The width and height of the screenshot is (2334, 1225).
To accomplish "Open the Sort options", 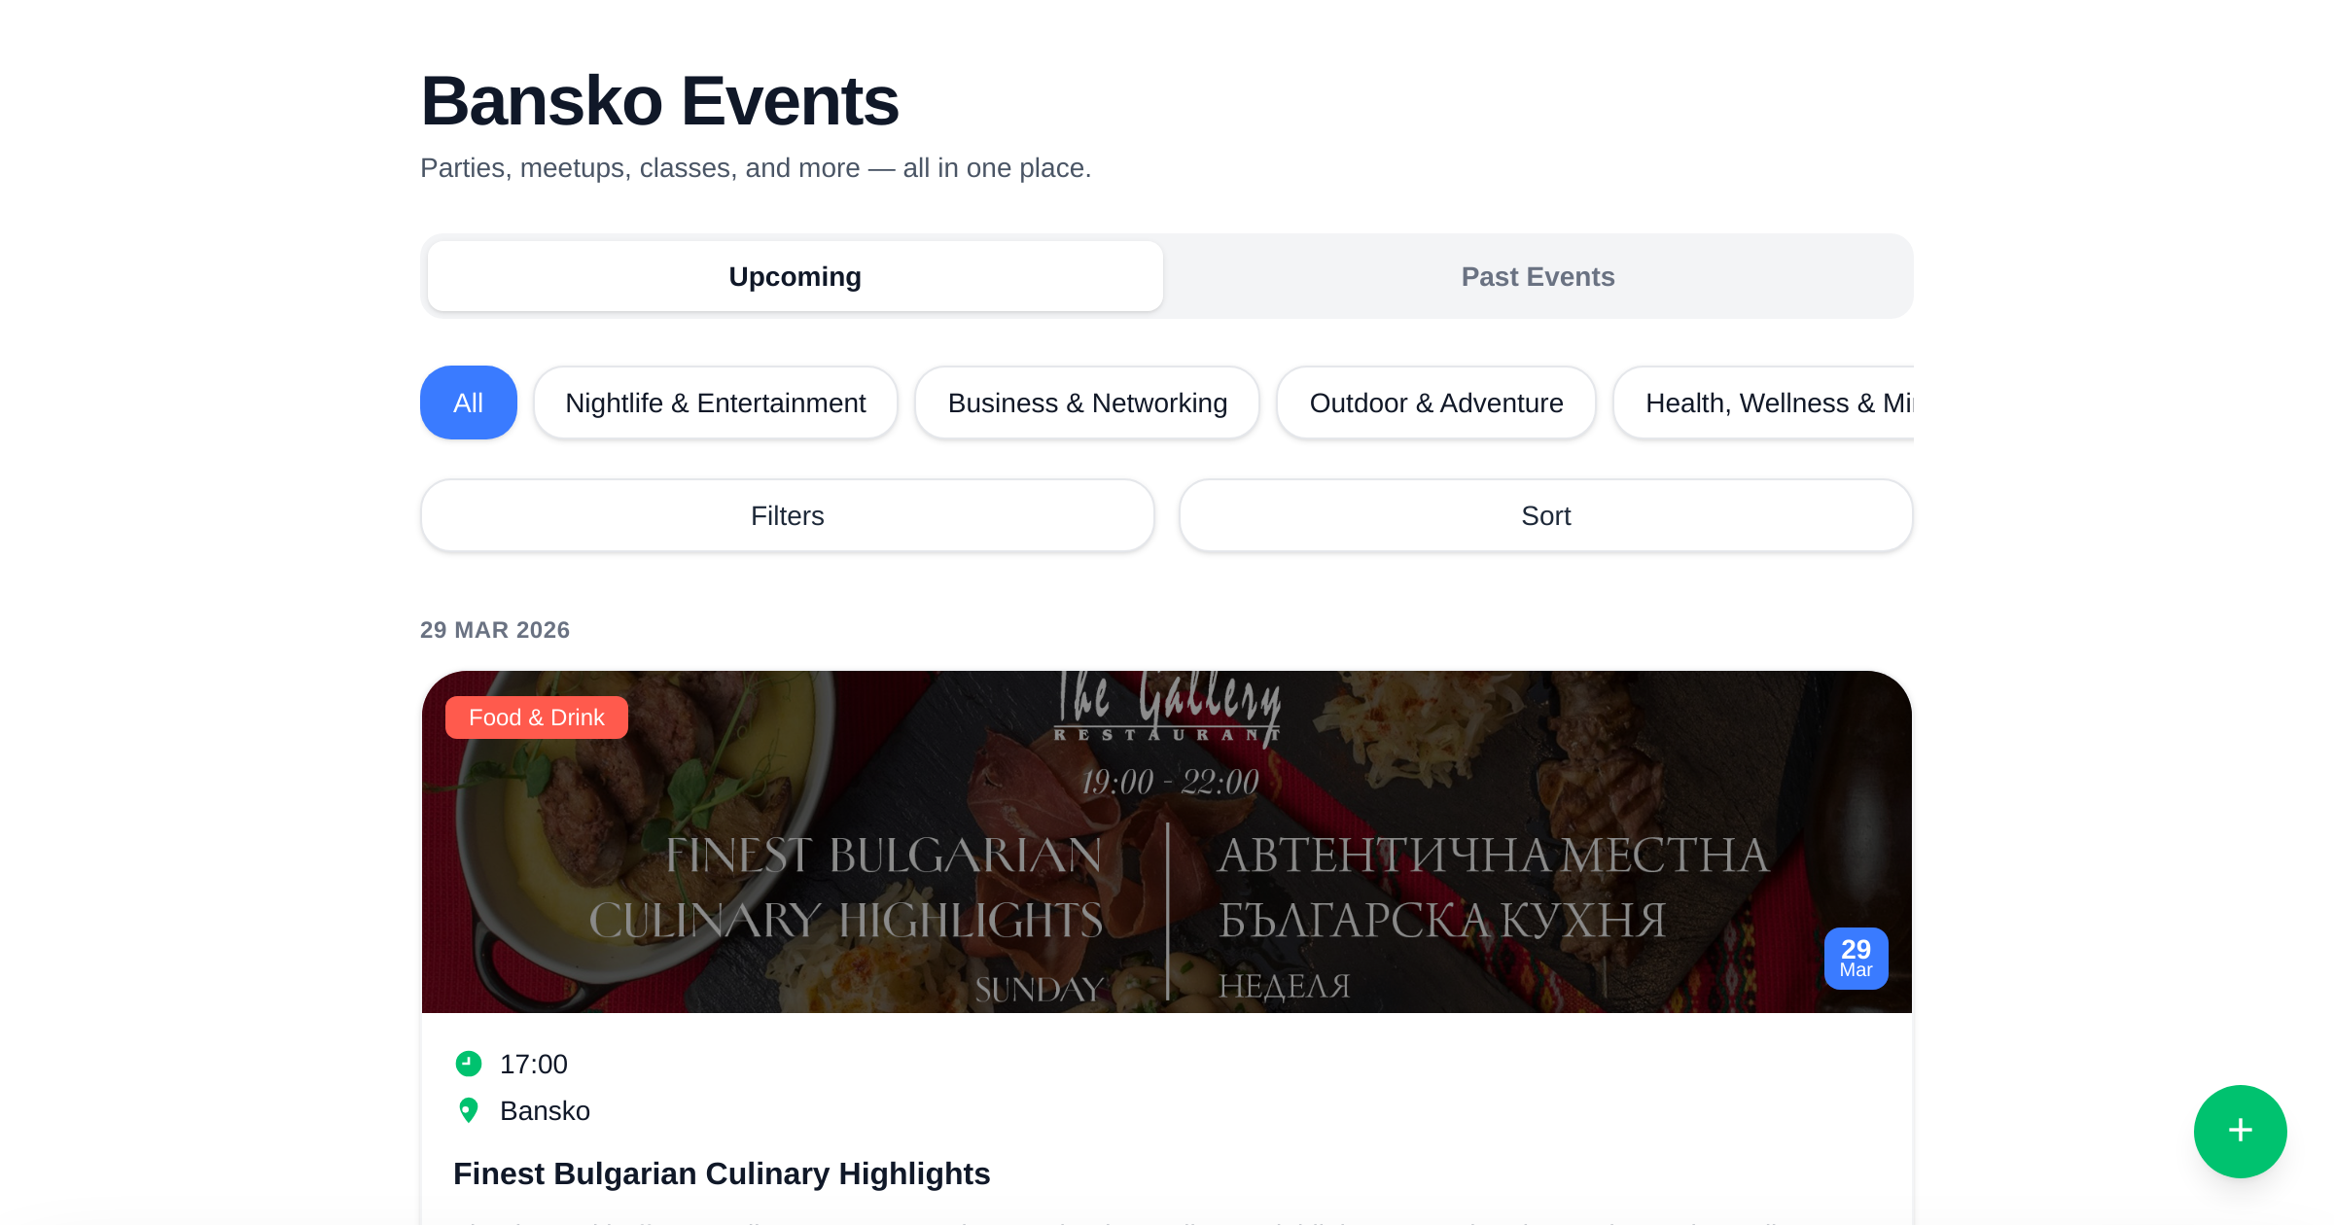I will [1545, 515].
